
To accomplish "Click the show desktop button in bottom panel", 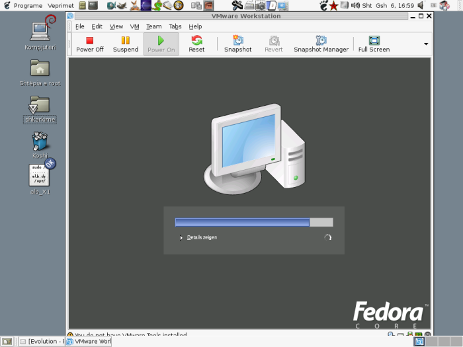I will (x=7, y=342).
